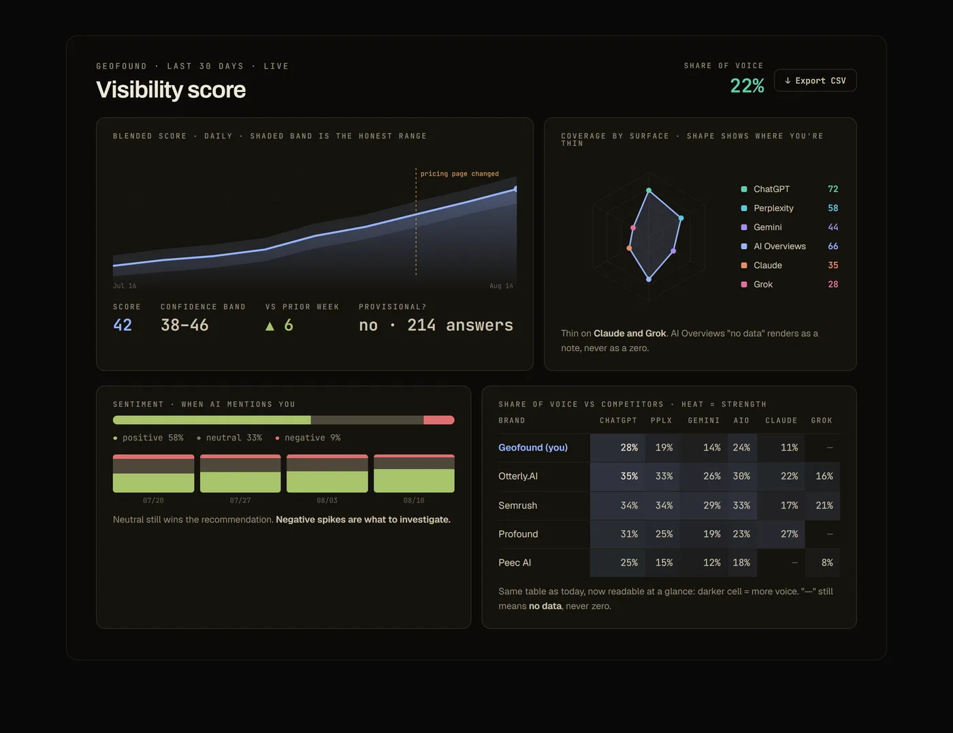Click Otterly.AI ChatGPT cell 35%

pyautogui.click(x=617, y=476)
